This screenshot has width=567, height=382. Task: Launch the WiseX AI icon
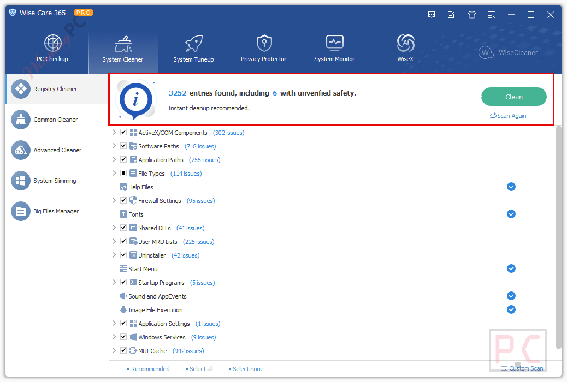coord(405,43)
